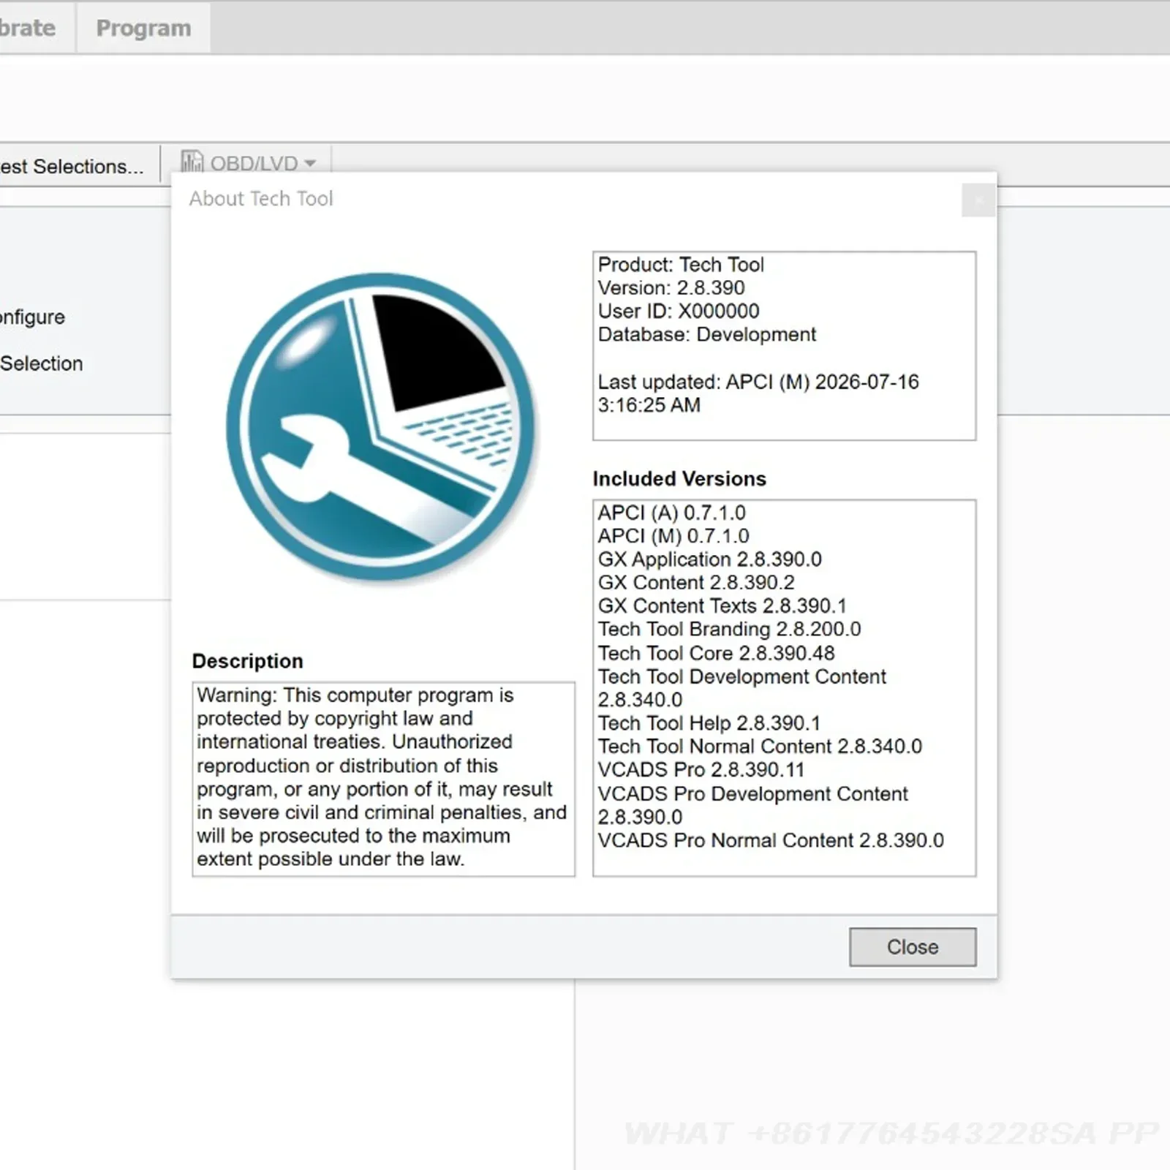Select 'Tech Tool Core 2.8.390.48' entry
The height and width of the screenshot is (1170, 1170).
coord(716,653)
